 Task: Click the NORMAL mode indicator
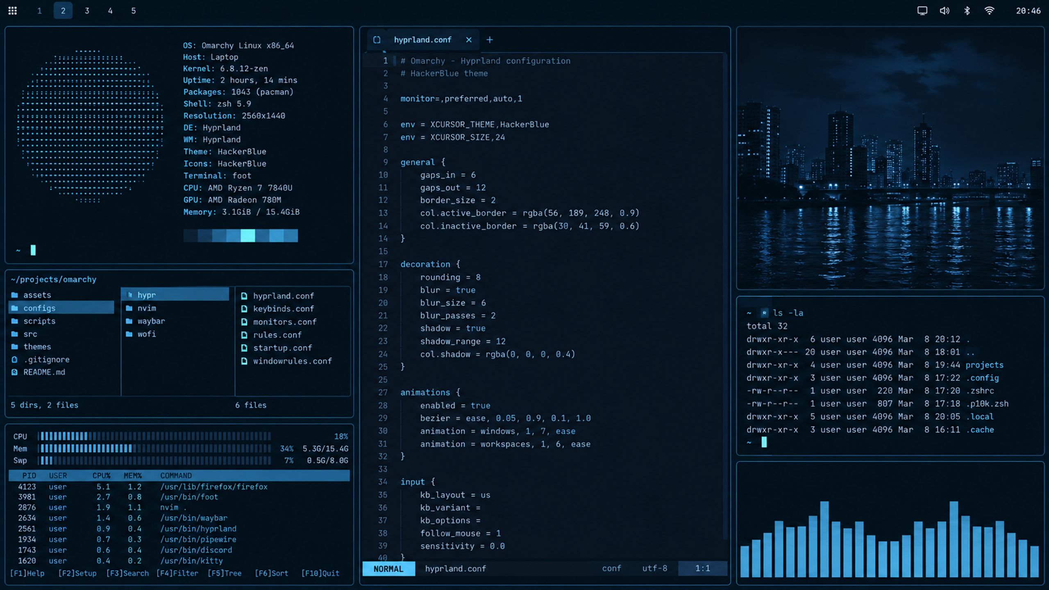tap(388, 569)
